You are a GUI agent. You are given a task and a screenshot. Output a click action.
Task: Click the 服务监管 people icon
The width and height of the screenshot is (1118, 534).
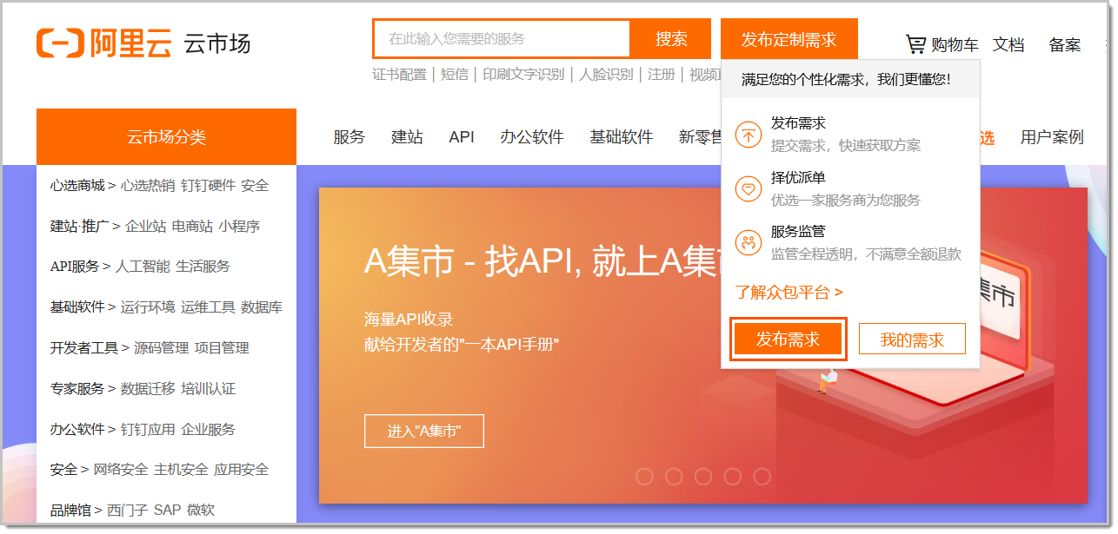[748, 243]
